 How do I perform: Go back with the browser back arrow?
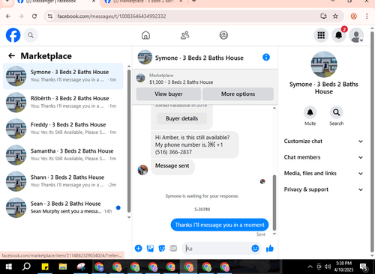pyautogui.click(x=8, y=16)
